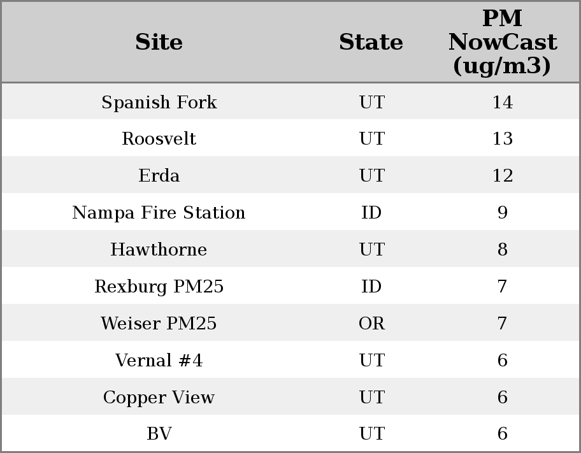
Task: Select Erda's PM value 12
Action: pyautogui.click(x=502, y=176)
